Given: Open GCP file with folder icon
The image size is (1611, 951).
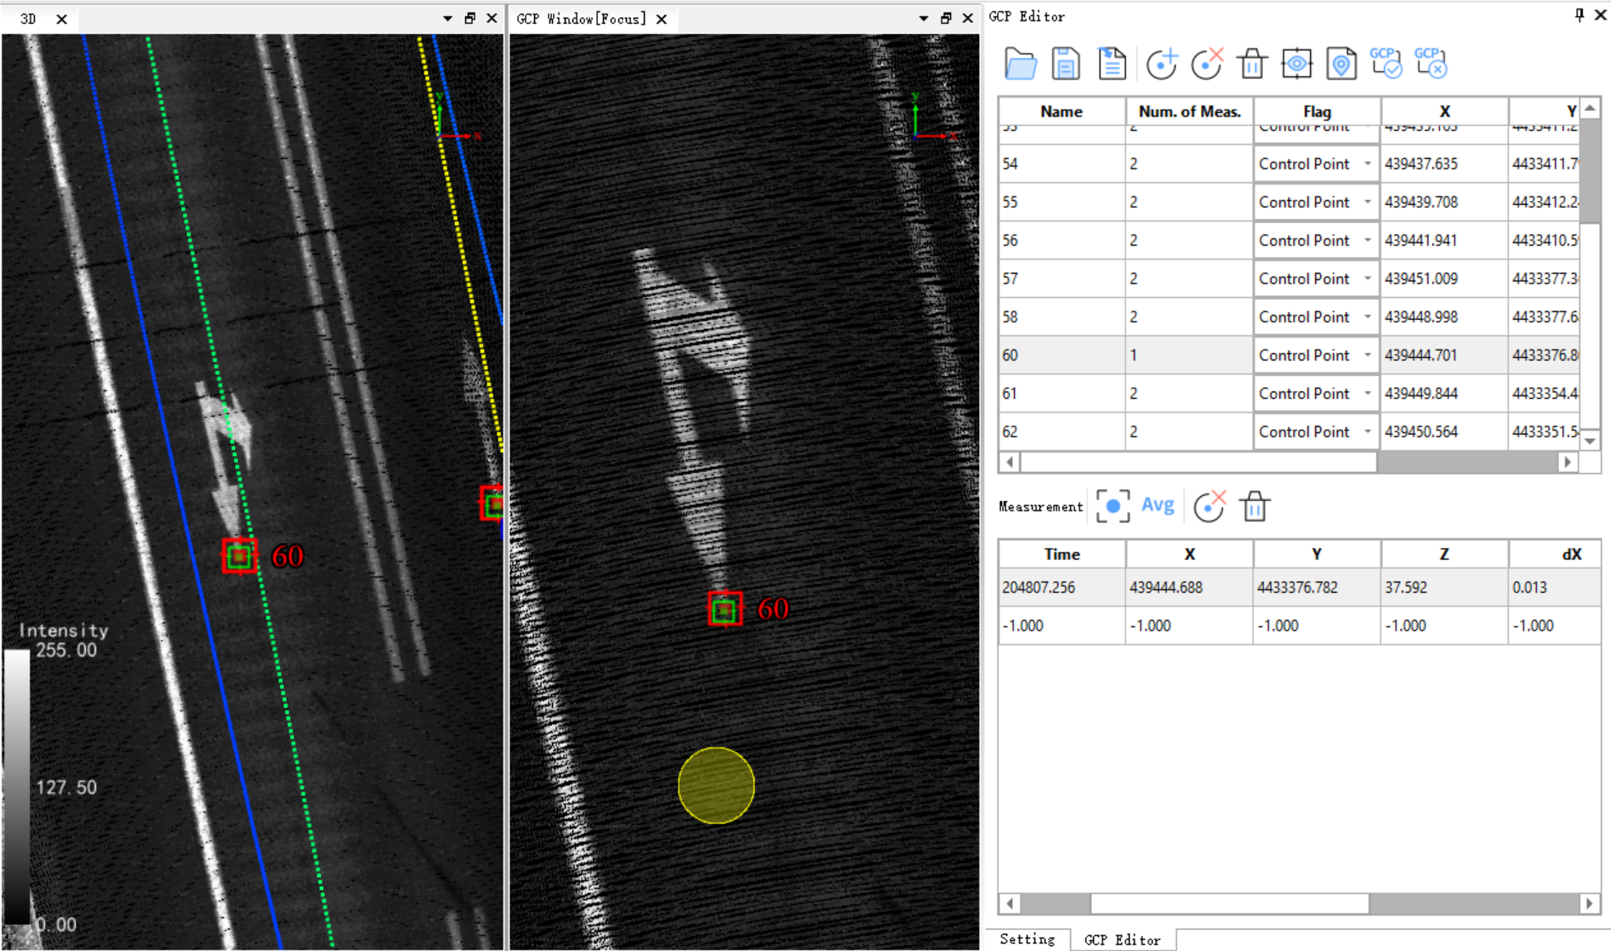Looking at the screenshot, I should [1020, 64].
